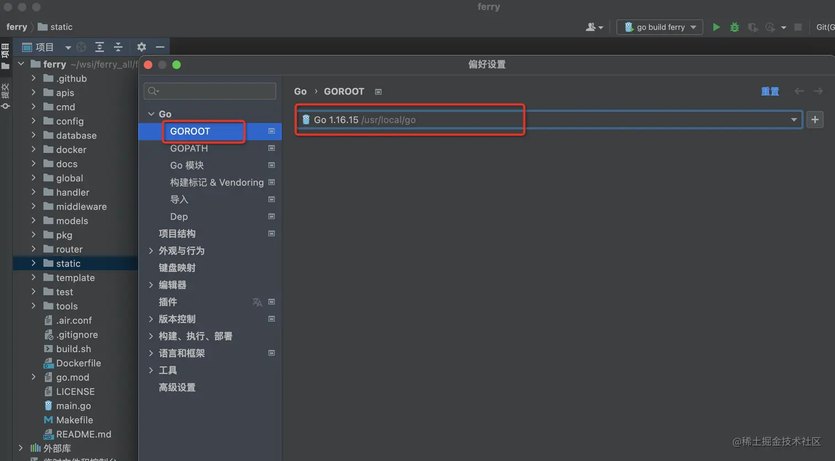Click the 重置 reset link
This screenshot has height=461, width=835.
[770, 91]
